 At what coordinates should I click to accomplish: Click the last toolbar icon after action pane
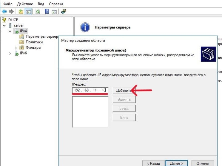tap(64, 11)
